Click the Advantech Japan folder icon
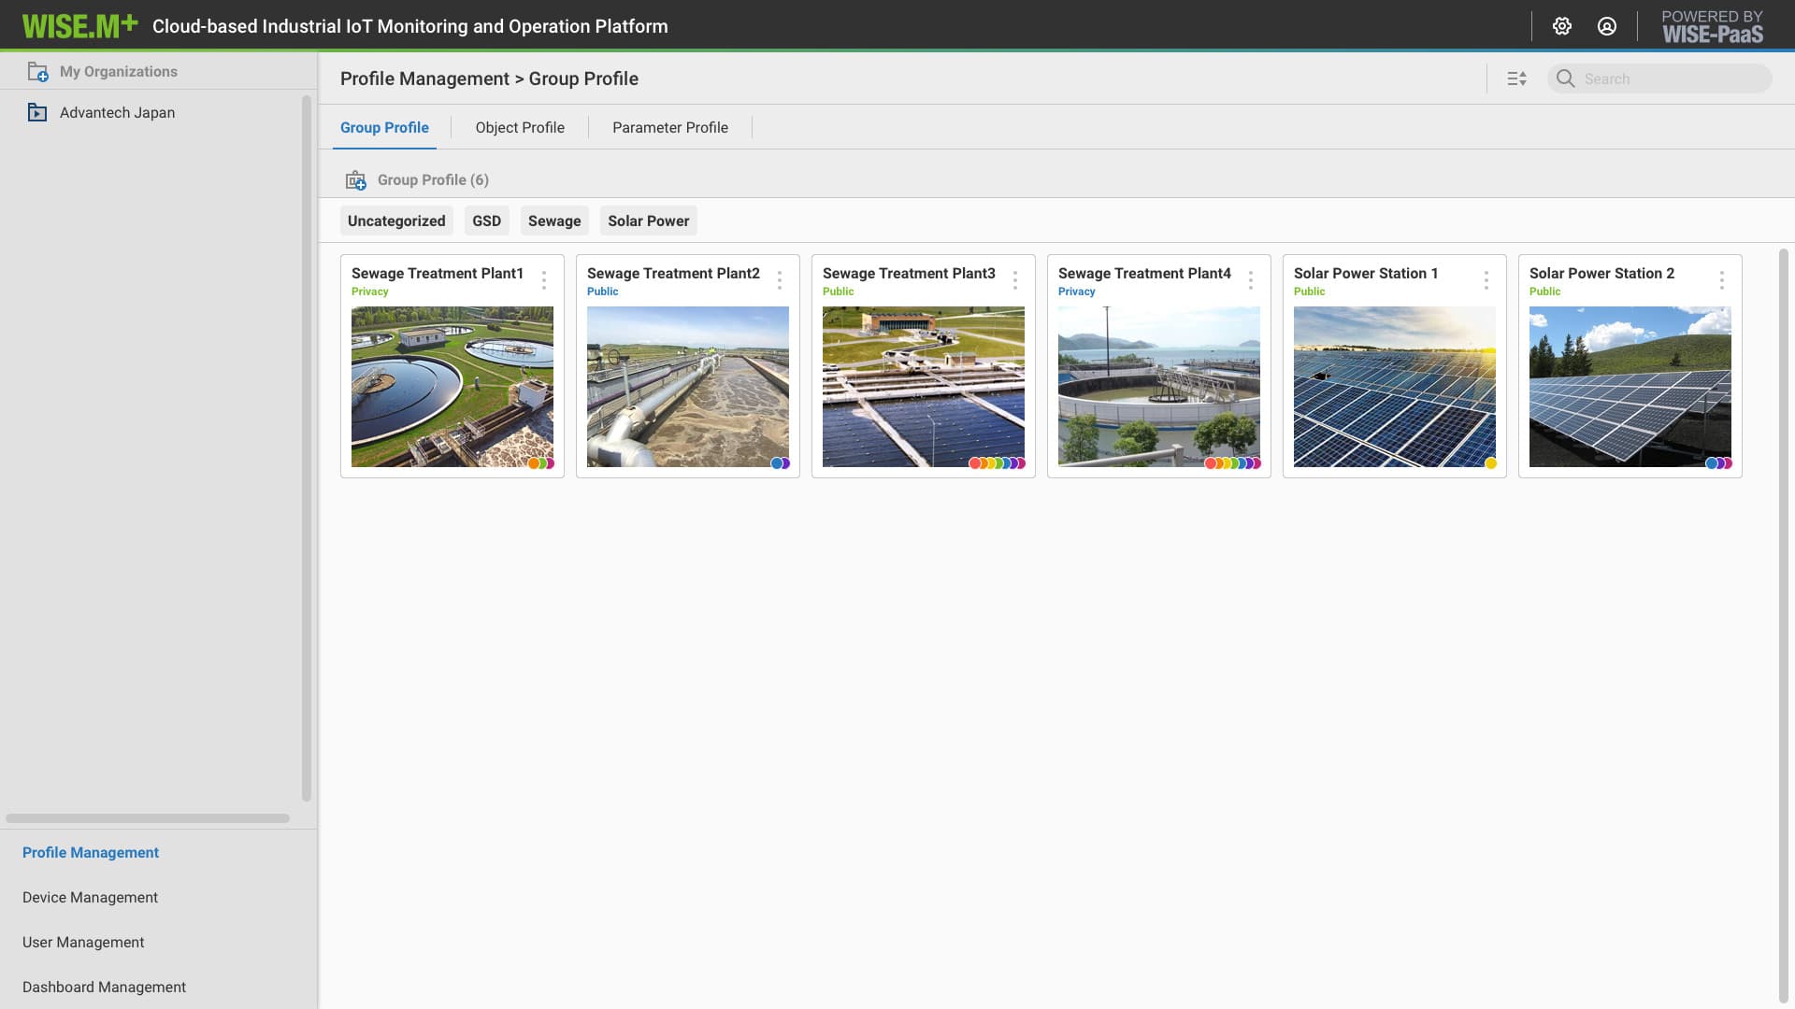The height and width of the screenshot is (1009, 1795). pos(37,113)
